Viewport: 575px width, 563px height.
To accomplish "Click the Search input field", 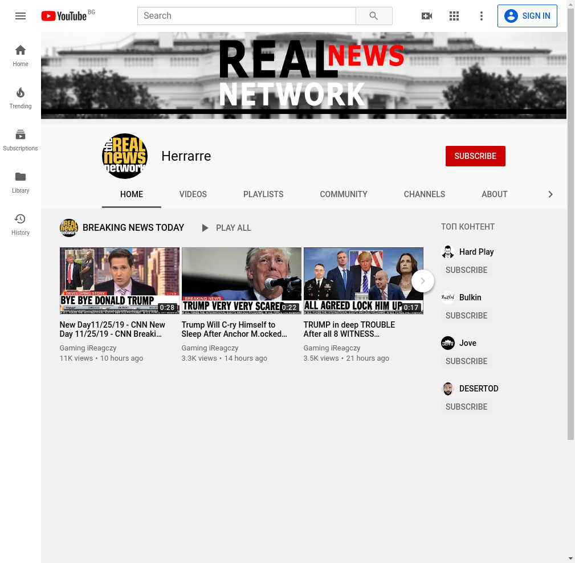I will click(246, 16).
